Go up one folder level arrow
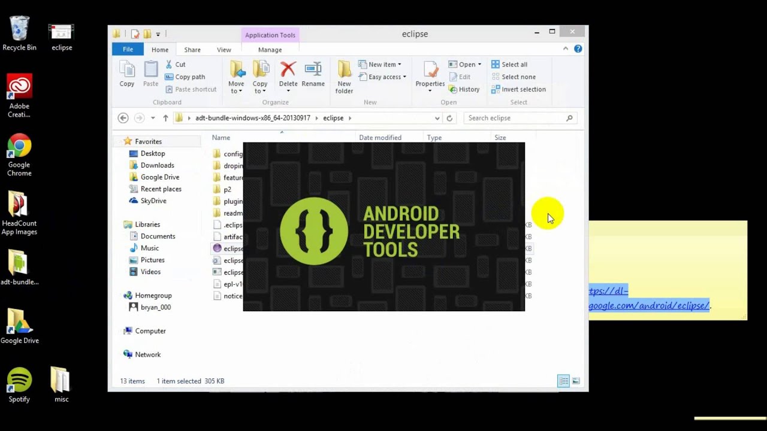767x431 pixels. point(165,118)
